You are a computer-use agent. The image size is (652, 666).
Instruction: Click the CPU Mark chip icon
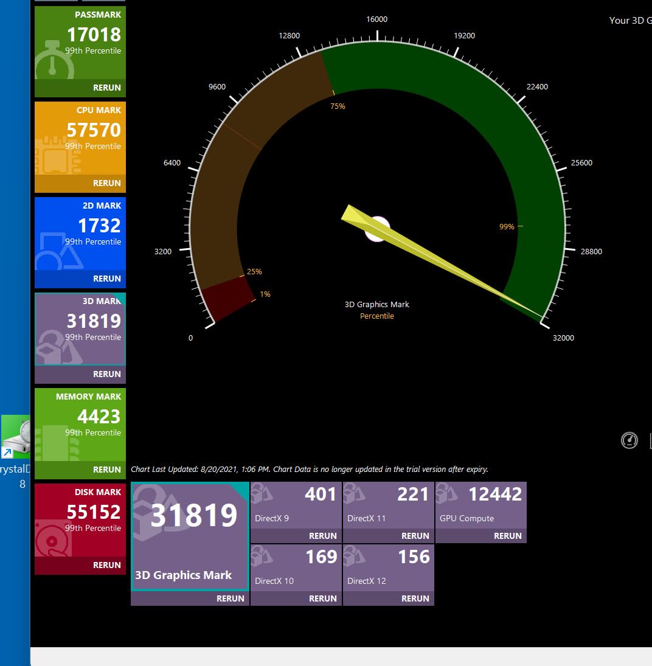click(x=55, y=158)
